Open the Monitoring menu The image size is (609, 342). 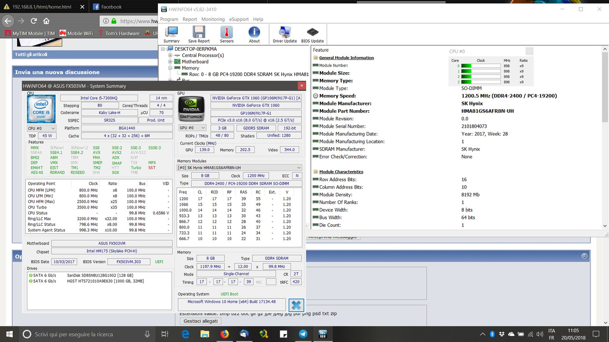click(x=213, y=19)
